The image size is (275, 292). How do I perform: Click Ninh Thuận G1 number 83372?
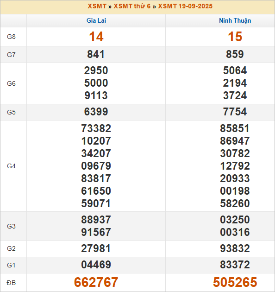[235, 265]
